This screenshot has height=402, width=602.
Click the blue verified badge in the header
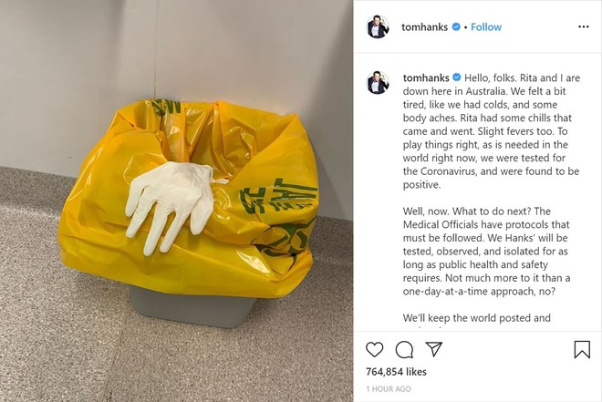tap(456, 26)
